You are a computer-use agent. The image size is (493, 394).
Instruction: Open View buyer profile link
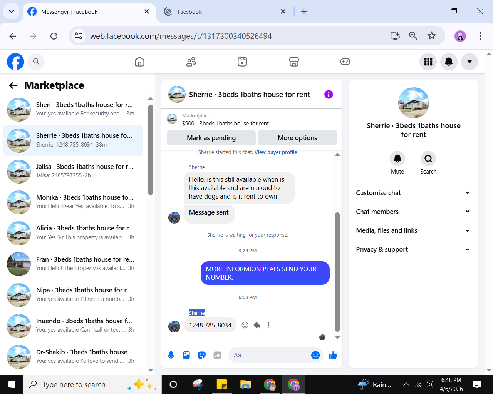(x=276, y=152)
